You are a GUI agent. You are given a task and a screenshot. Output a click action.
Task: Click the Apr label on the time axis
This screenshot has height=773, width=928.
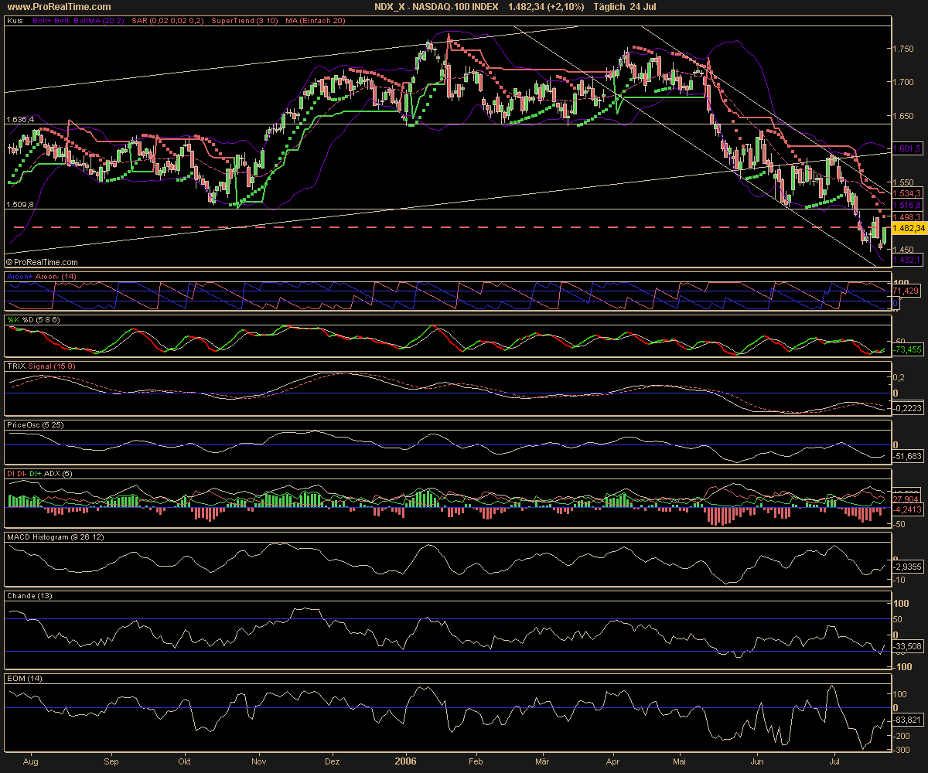(x=613, y=761)
